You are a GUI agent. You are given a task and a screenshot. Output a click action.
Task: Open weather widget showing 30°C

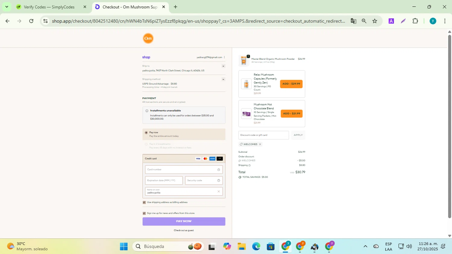coord(28,246)
